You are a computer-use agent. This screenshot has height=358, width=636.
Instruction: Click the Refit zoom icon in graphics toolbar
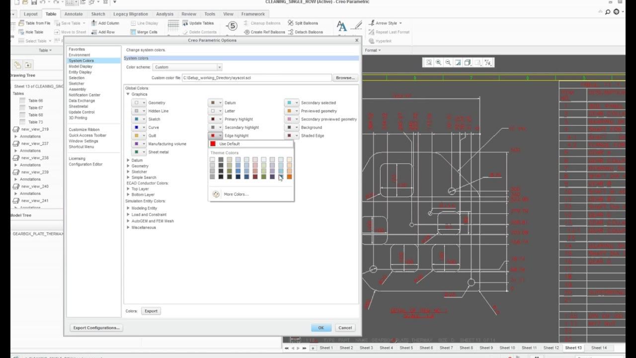coord(429,63)
